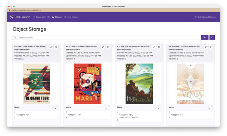Viewport: 227px width, 136px height.
Task: Expand Meta for the Mars card
Action: pyautogui.click(x=108, y=108)
